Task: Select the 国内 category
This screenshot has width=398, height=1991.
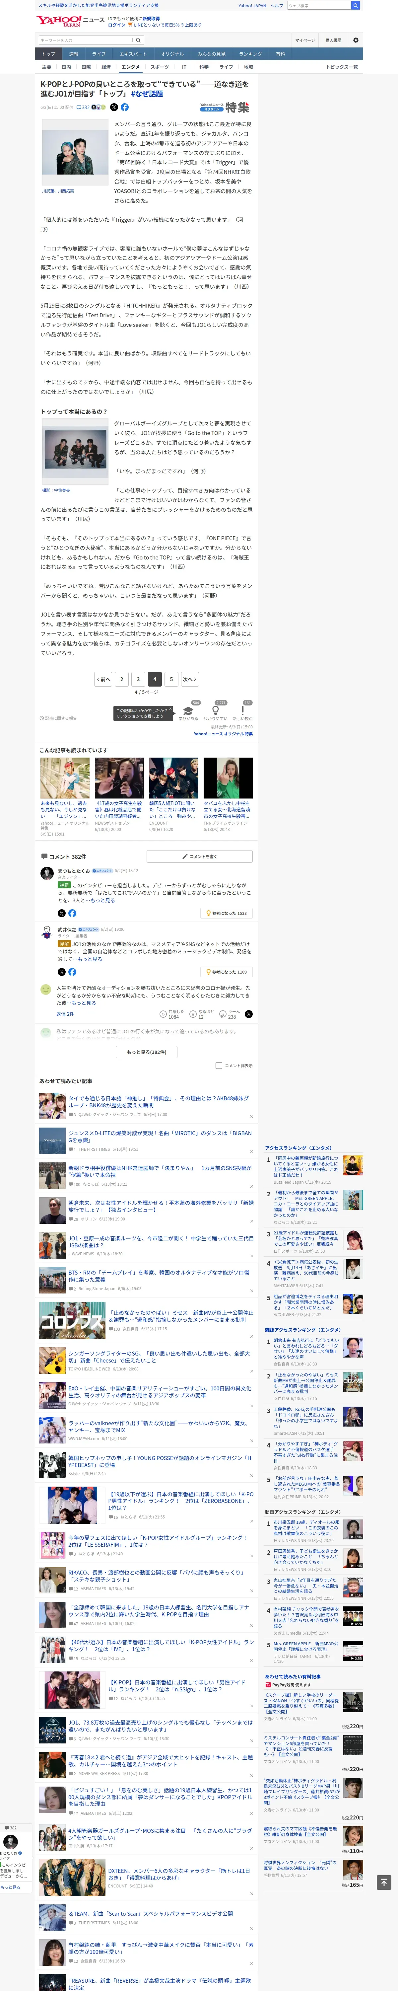Action: [x=66, y=67]
